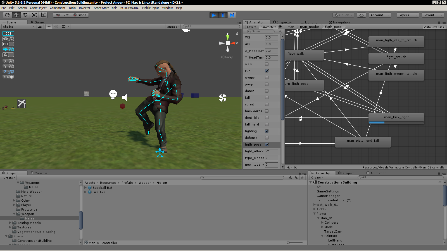Select the Hand tool

pos(7,15)
